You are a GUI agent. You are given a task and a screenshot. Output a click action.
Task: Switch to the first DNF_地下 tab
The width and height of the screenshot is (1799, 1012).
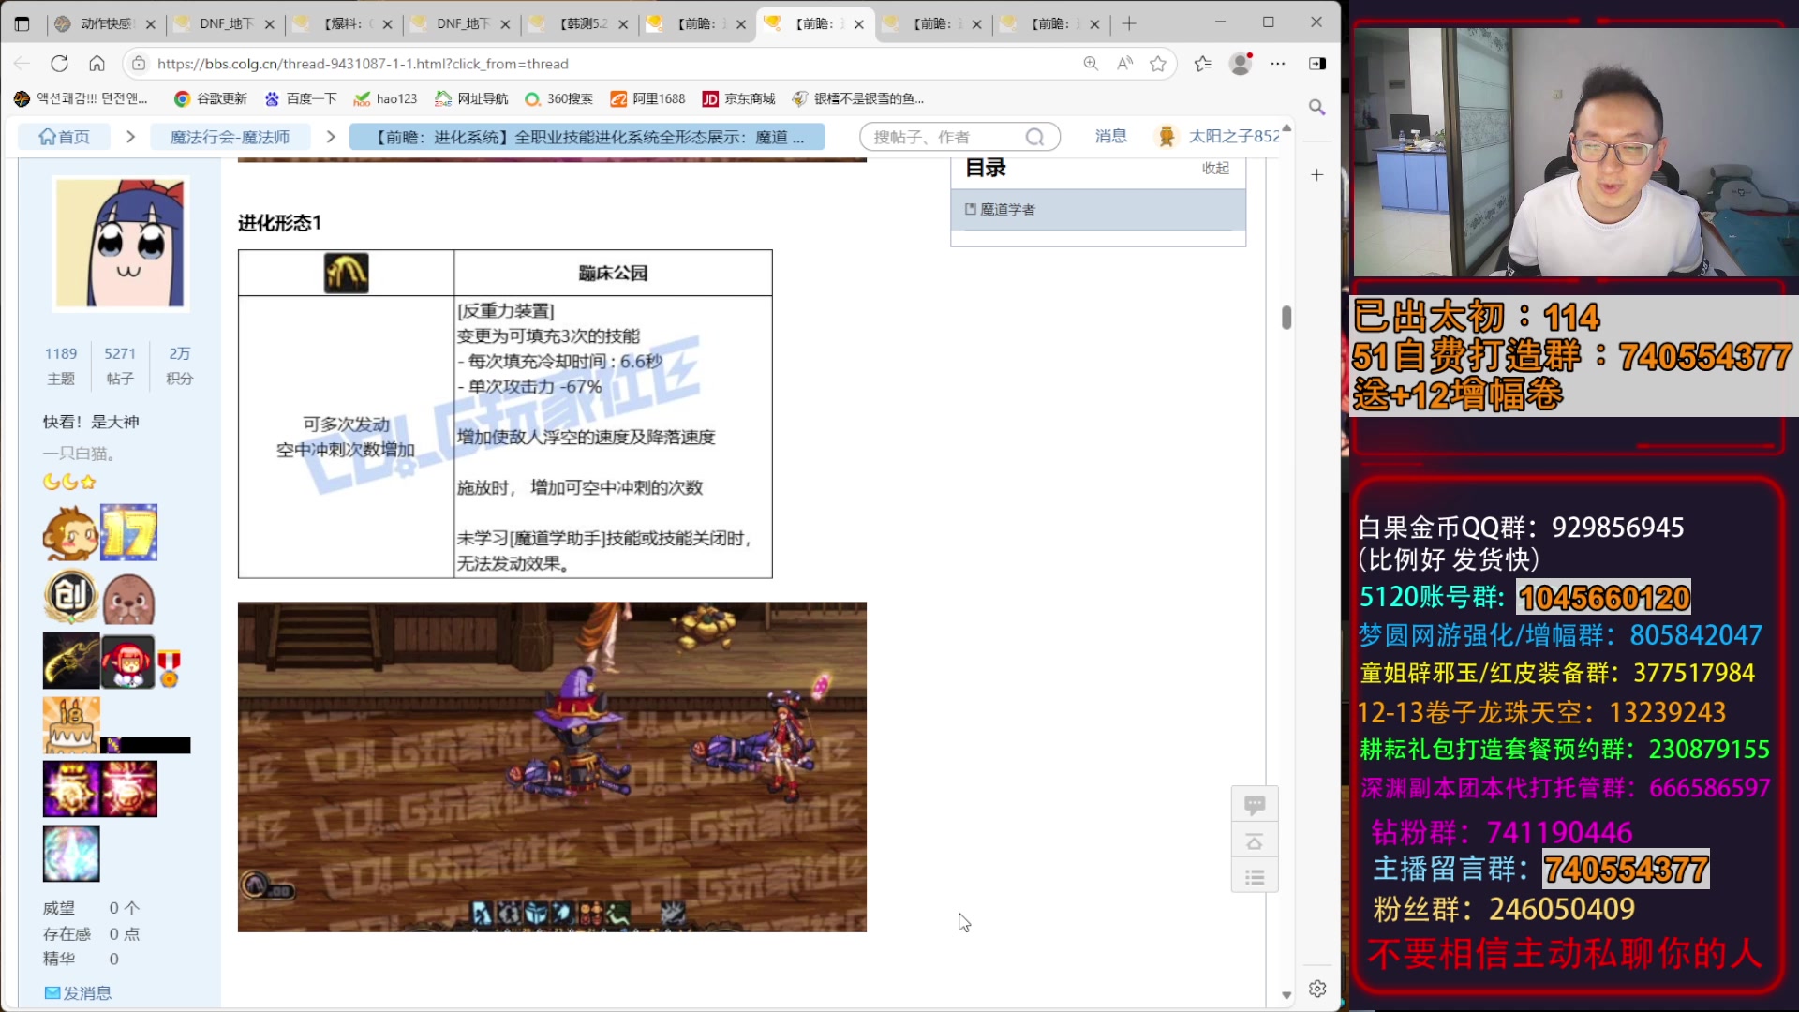pos(225,23)
